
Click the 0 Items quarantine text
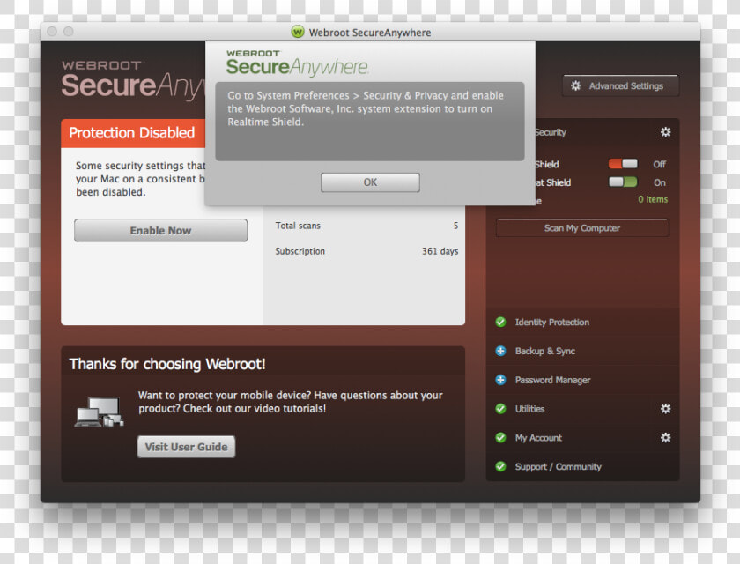pyautogui.click(x=653, y=199)
